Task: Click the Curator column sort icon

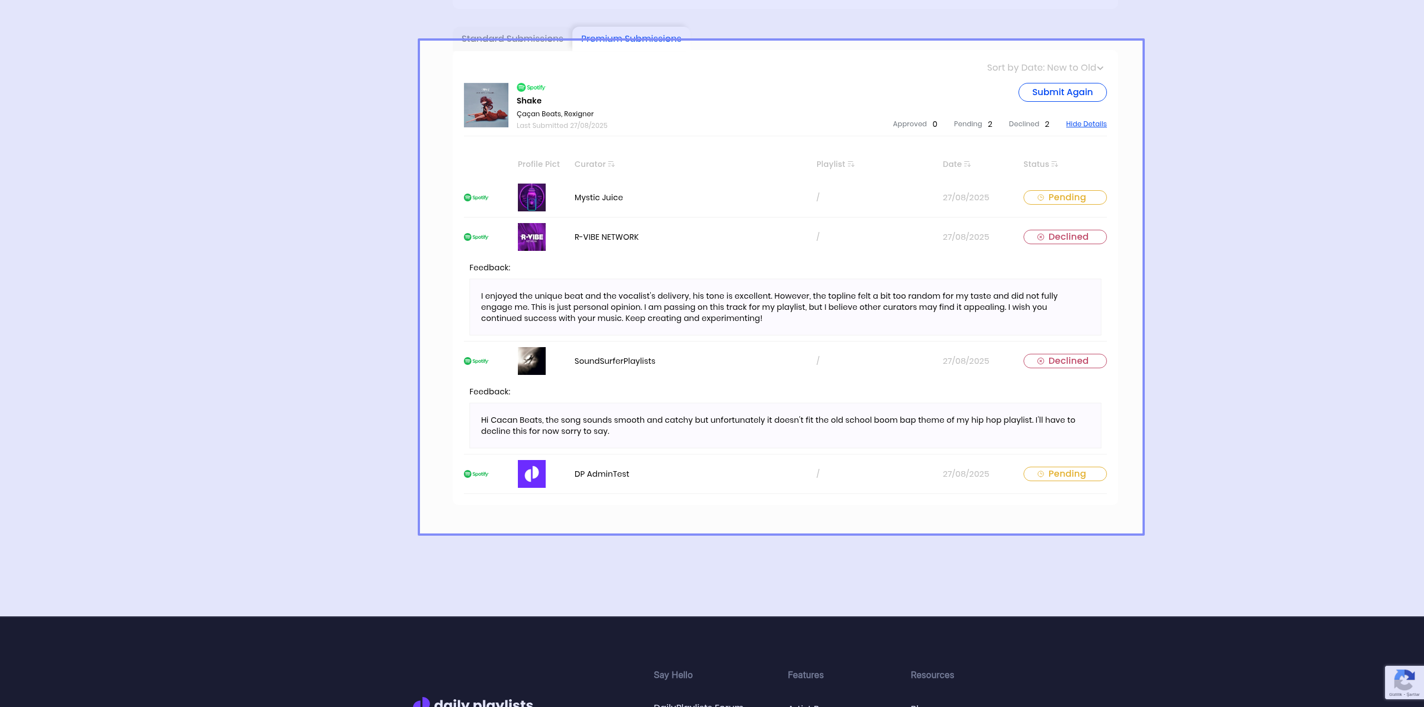Action: (x=611, y=164)
